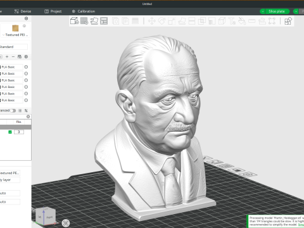Select the Seam painting tool
Viewport: 304px width, 228px height.
click(222, 21)
